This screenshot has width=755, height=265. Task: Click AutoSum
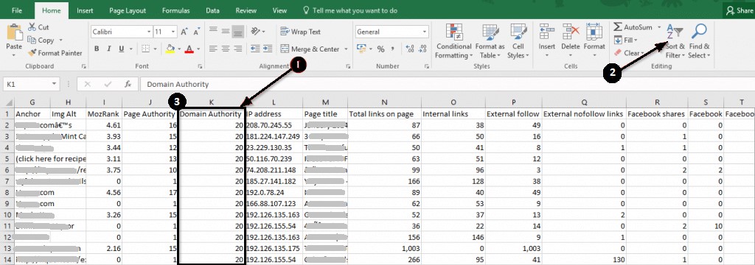click(633, 27)
